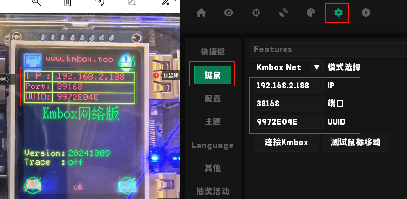Click the 测试鼠标移动 button
This screenshot has height=199, width=407.
[x=356, y=142]
